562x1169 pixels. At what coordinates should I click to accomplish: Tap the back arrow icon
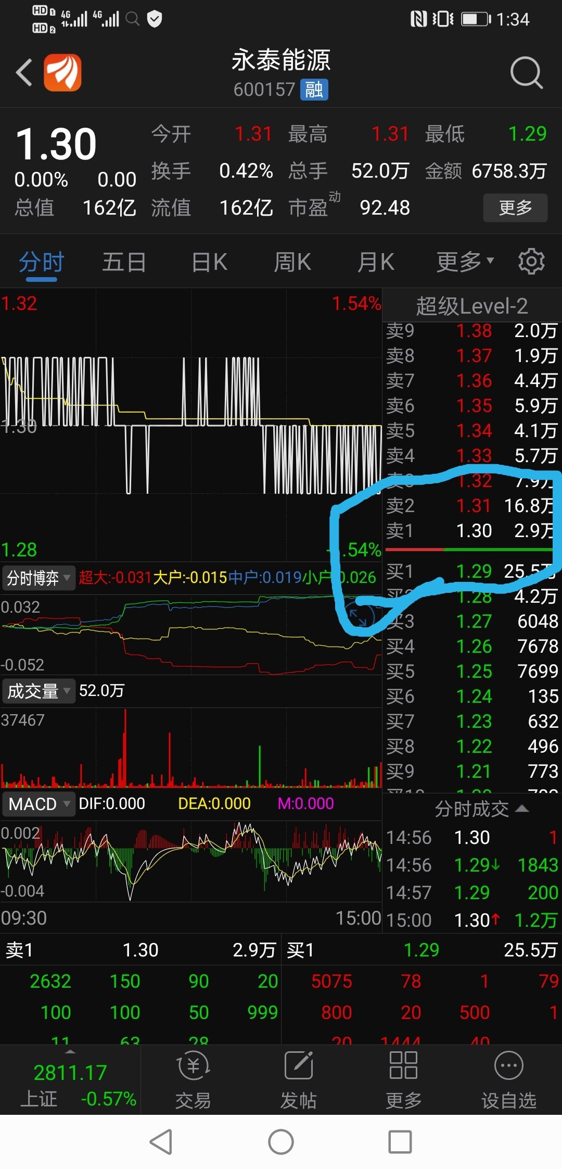tap(24, 72)
